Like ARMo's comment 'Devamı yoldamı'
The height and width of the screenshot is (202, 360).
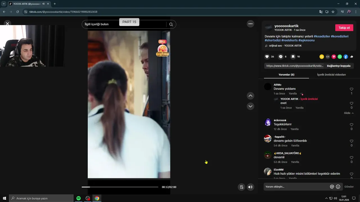[x=351, y=89]
